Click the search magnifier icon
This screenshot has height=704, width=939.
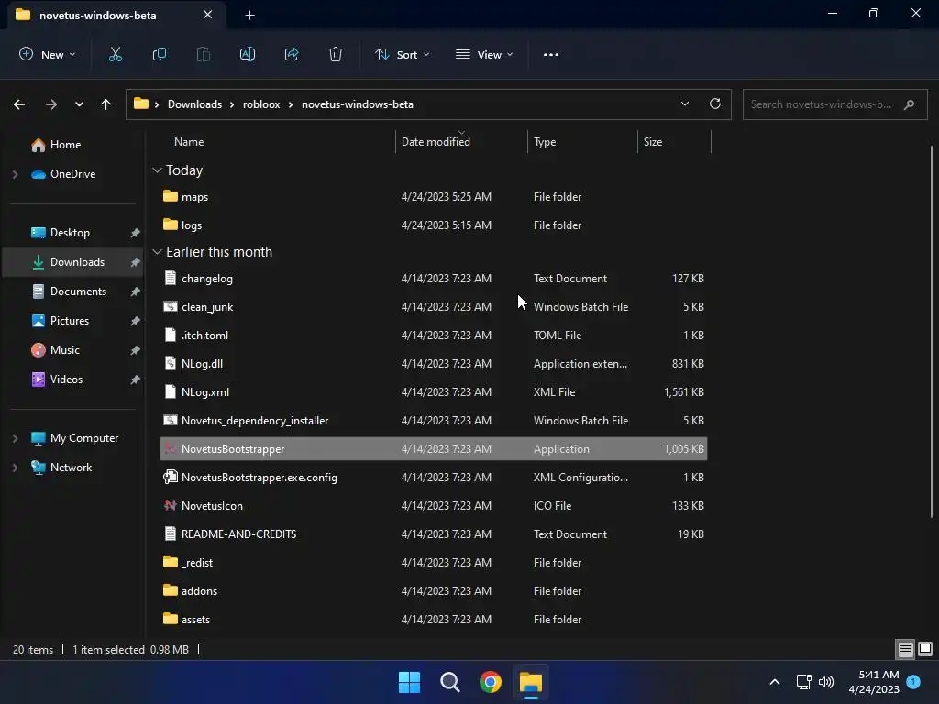click(x=909, y=104)
